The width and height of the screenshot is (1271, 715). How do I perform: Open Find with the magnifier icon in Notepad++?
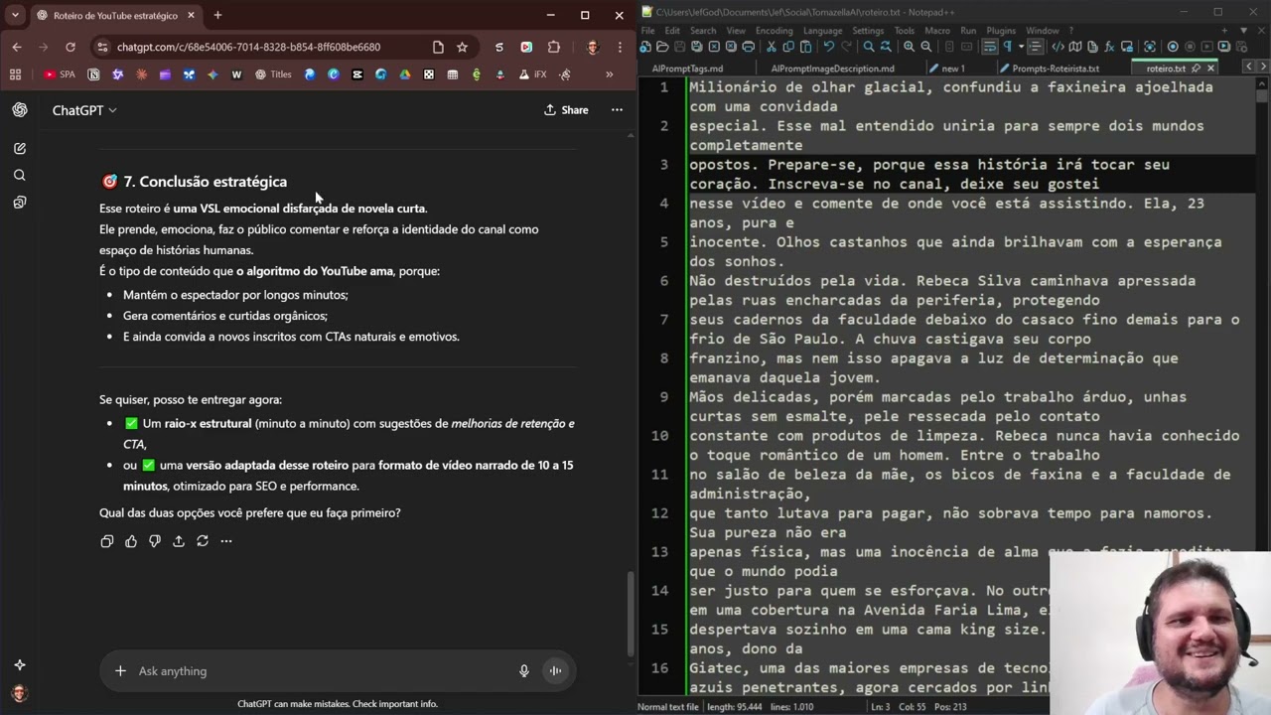click(869, 47)
